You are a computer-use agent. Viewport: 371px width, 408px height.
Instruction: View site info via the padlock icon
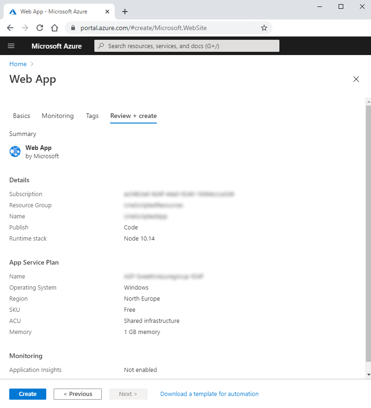pyautogui.click(x=73, y=28)
